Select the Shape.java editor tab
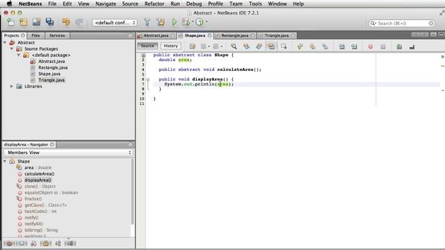 tap(195, 35)
